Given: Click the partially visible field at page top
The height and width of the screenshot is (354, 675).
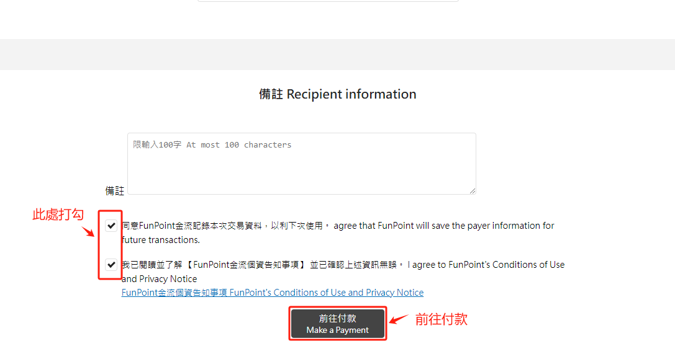Looking at the screenshot, I should click(328, 1).
